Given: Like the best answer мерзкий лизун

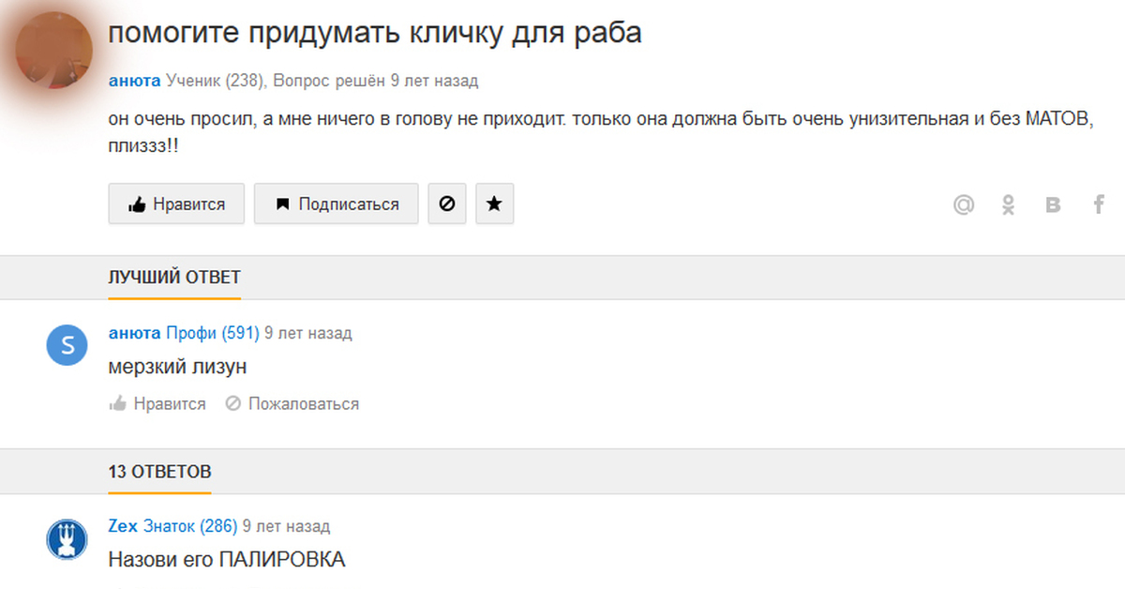Looking at the screenshot, I should (157, 404).
